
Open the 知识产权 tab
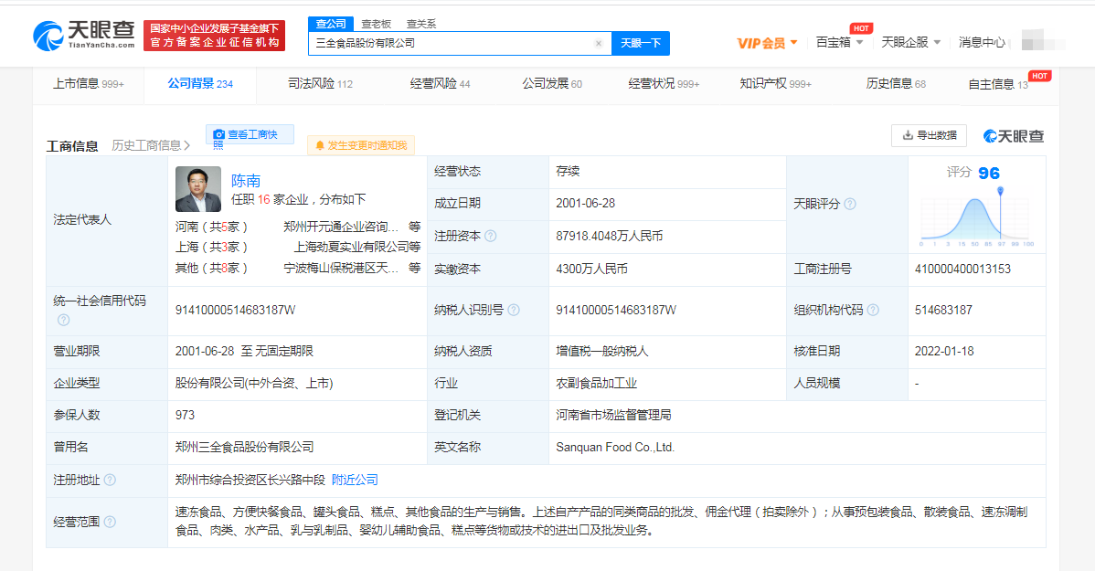(776, 84)
